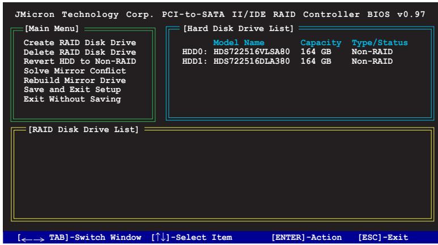Click the [ESC]-Exit hint
The image size is (438, 245).
(383, 238)
